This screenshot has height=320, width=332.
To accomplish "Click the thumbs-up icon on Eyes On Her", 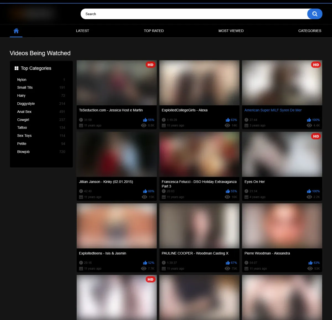I will point(309,191).
